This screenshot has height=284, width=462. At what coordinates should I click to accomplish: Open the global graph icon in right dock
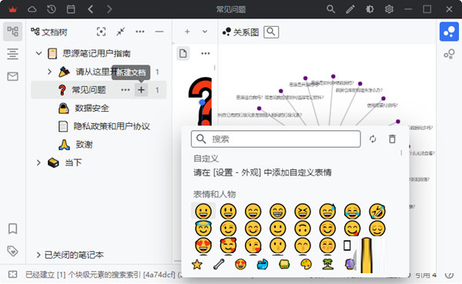click(449, 54)
